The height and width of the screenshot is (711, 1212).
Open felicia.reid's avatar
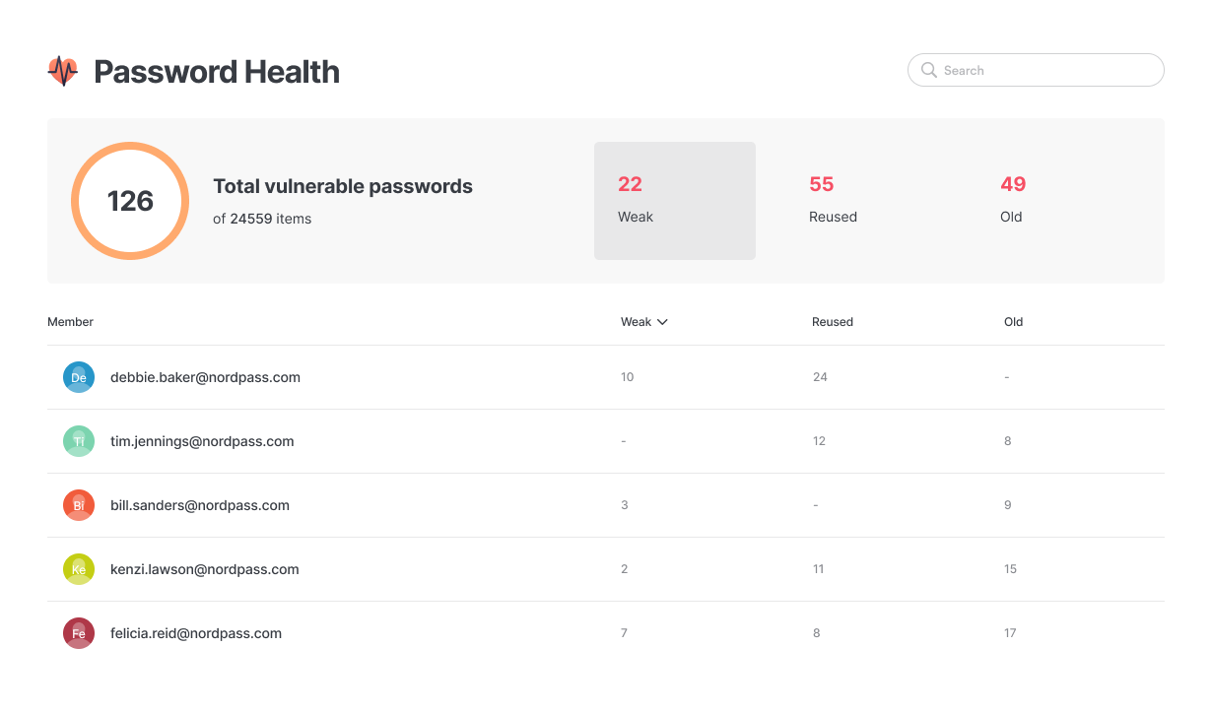click(x=79, y=633)
